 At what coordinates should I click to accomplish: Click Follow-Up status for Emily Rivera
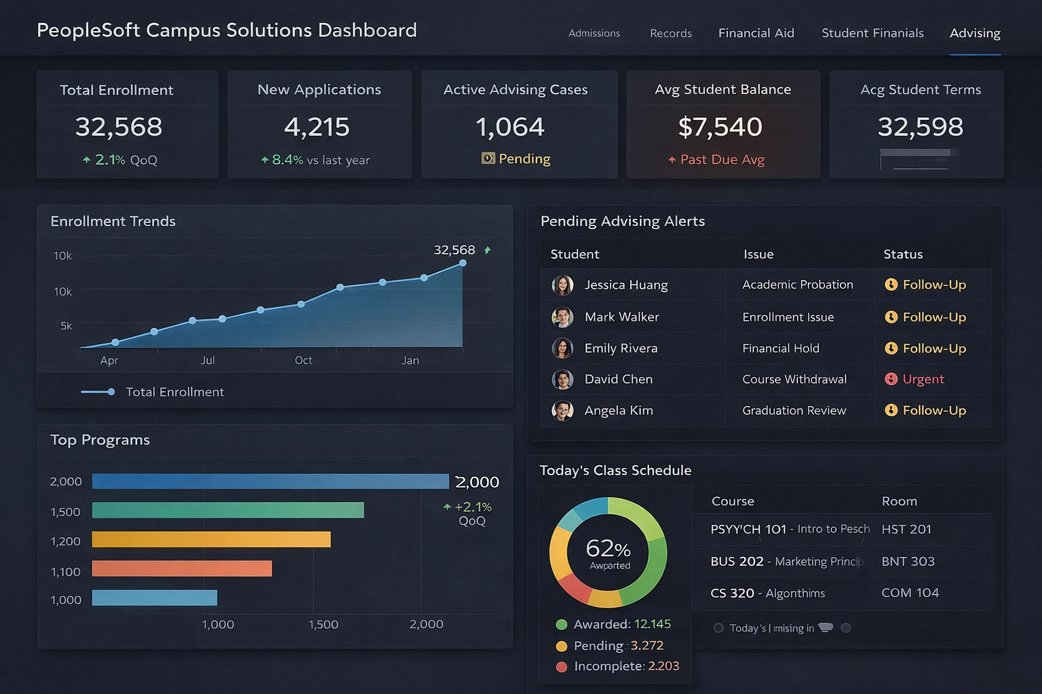coord(934,348)
